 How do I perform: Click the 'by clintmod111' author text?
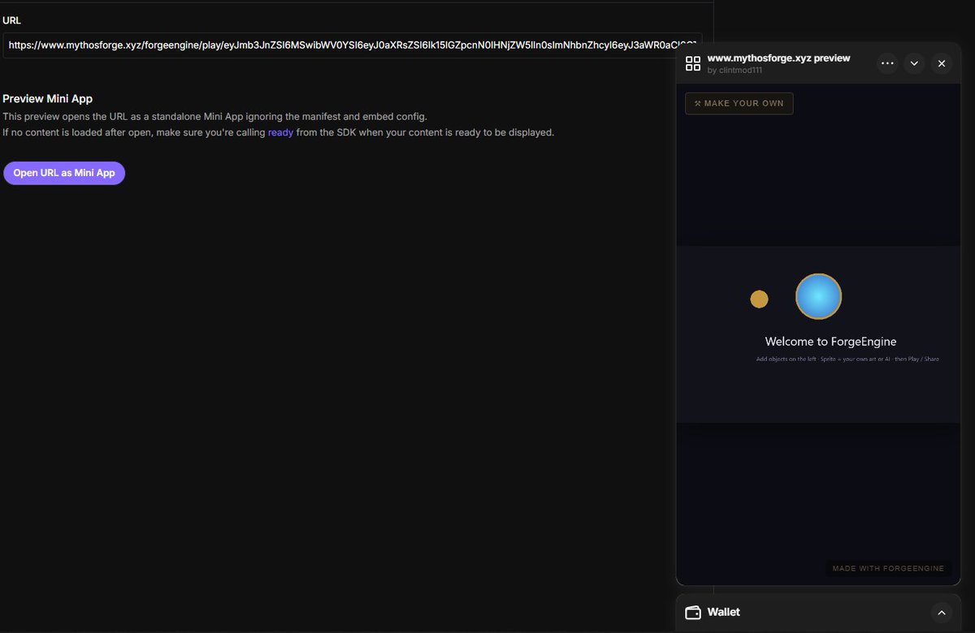click(x=734, y=71)
